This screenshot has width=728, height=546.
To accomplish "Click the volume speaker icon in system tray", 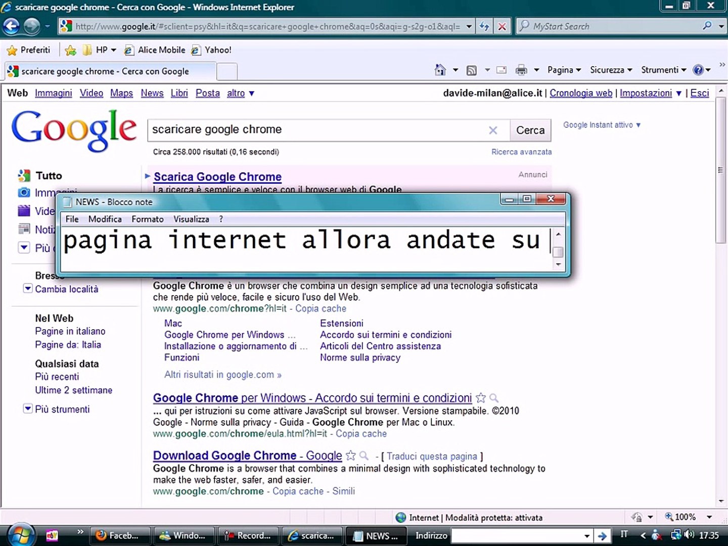I will tap(689, 535).
